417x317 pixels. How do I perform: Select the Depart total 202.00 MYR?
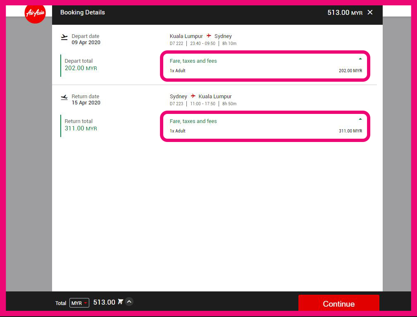coord(81,68)
